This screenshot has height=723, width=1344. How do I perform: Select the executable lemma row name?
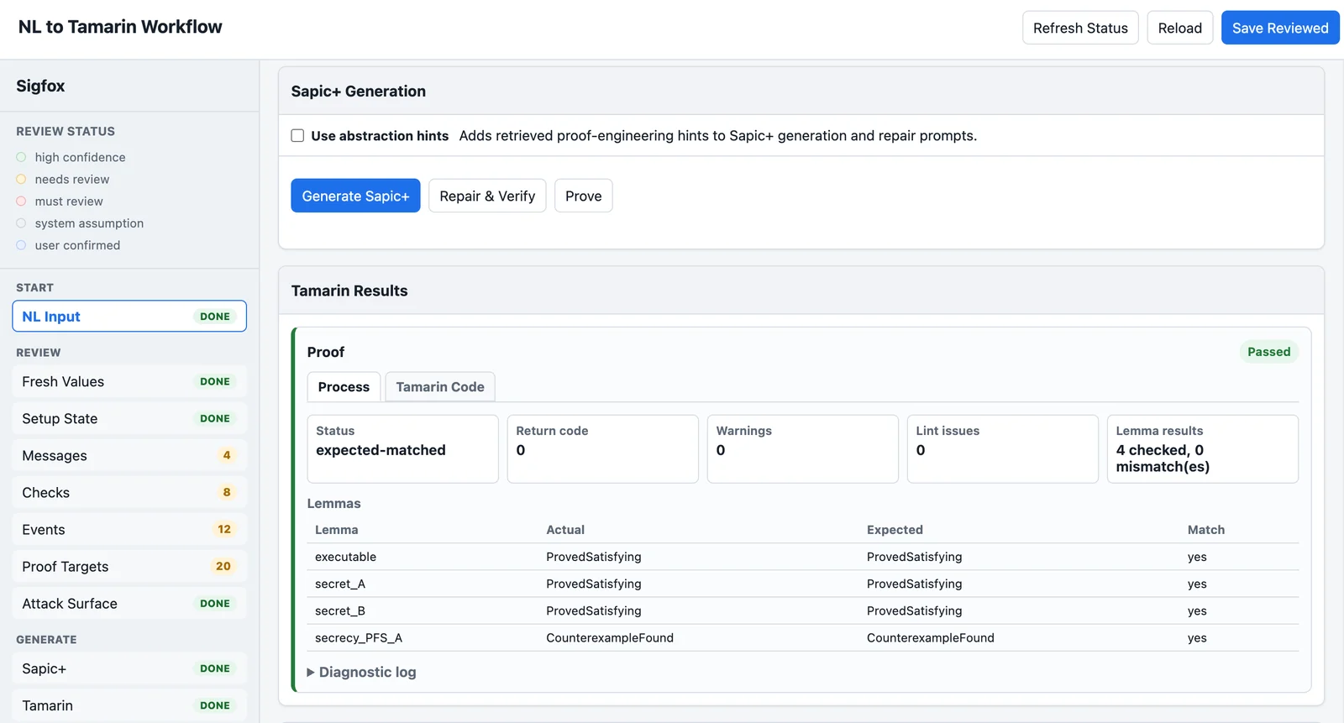(345, 557)
